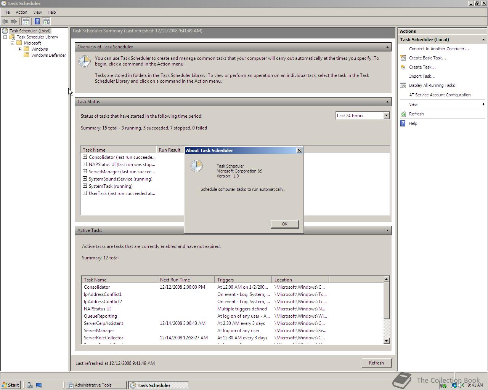Select ServerCeipAssistant in Active Tasks list

point(103,323)
